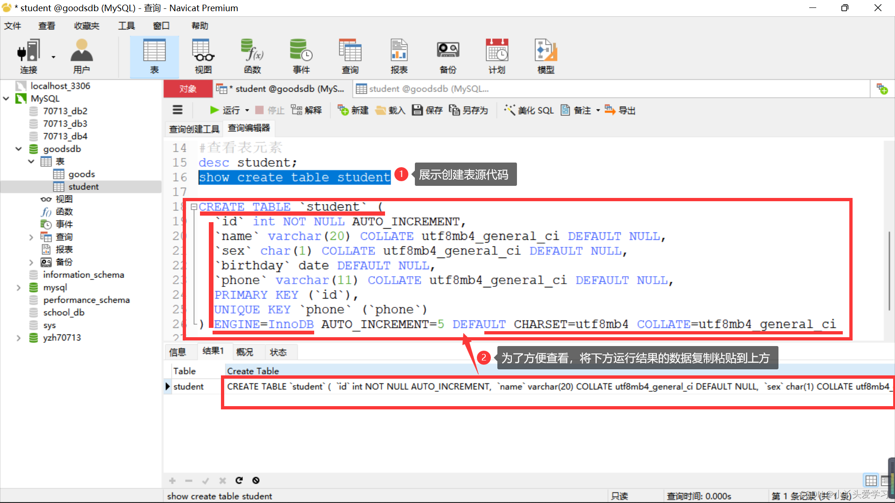Switch to Query Builder (查询创建工具) tab

pos(194,129)
